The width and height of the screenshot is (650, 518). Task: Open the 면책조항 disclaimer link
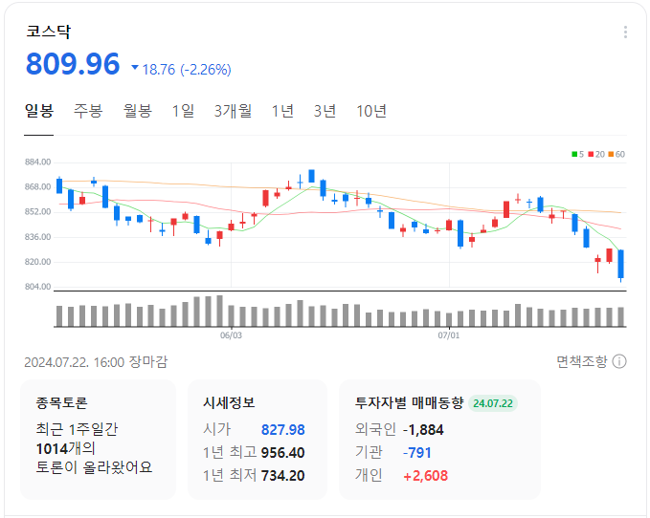click(x=582, y=361)
